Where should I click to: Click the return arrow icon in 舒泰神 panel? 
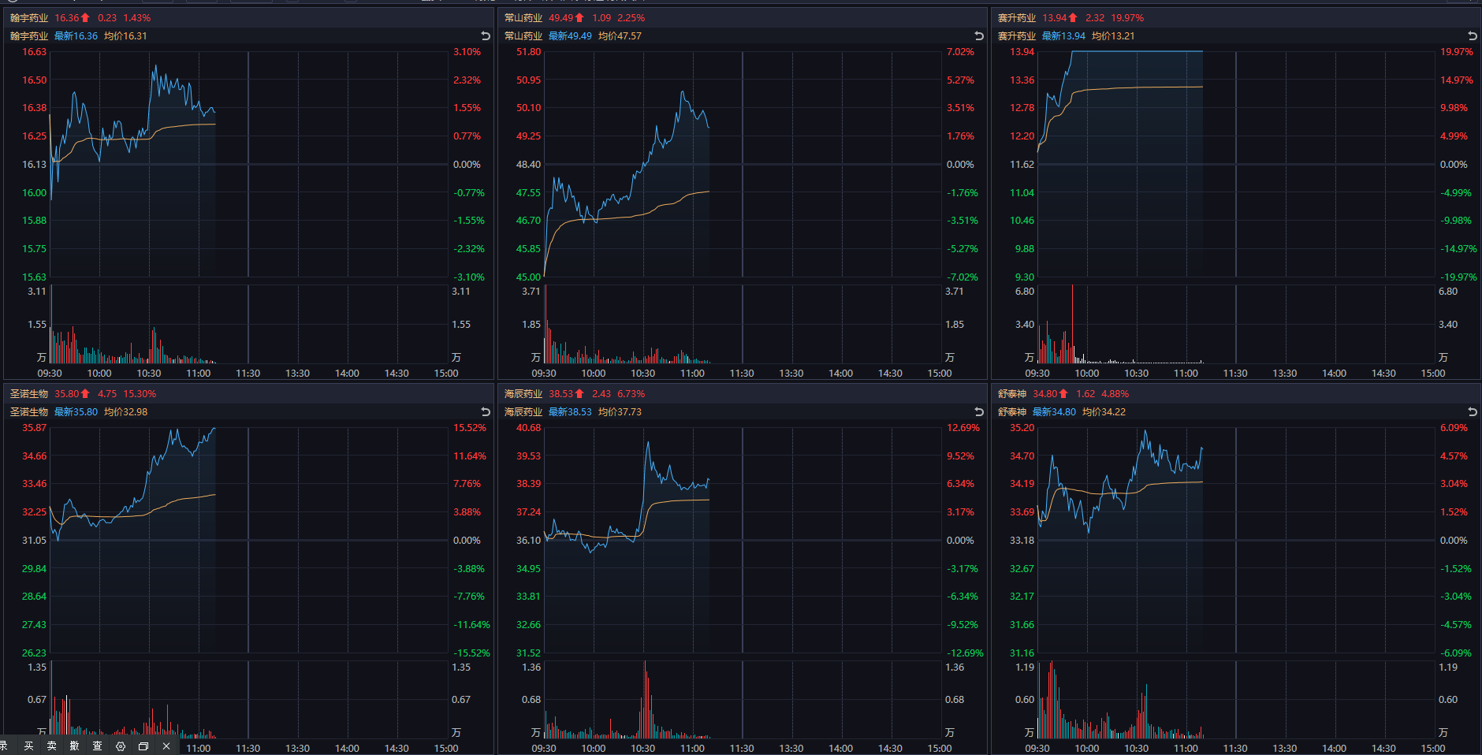coord(1473,412)
